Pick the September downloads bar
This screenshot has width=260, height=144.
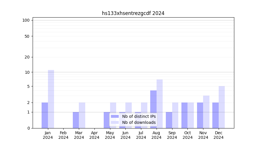tap(175, 115)
